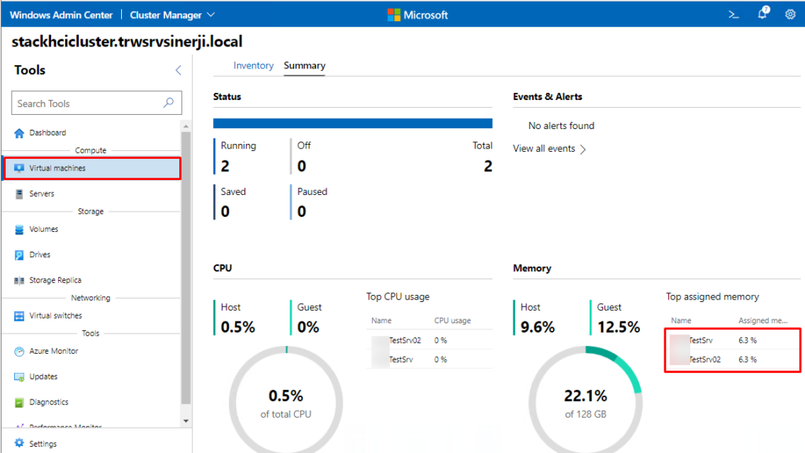Screen dimensions: 805x453
Task: Click the Memory Guest 12.5% value
Action: [x=618, y=327]
